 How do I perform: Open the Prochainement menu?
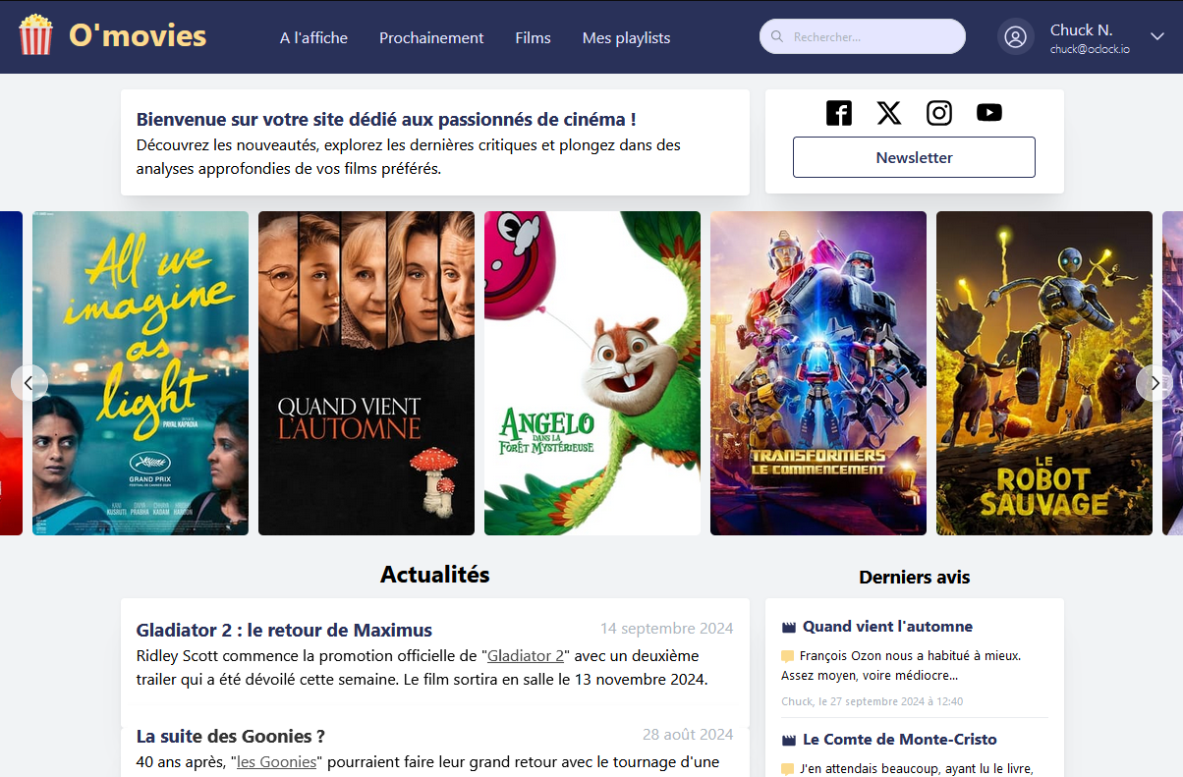[x=431, y=37]
